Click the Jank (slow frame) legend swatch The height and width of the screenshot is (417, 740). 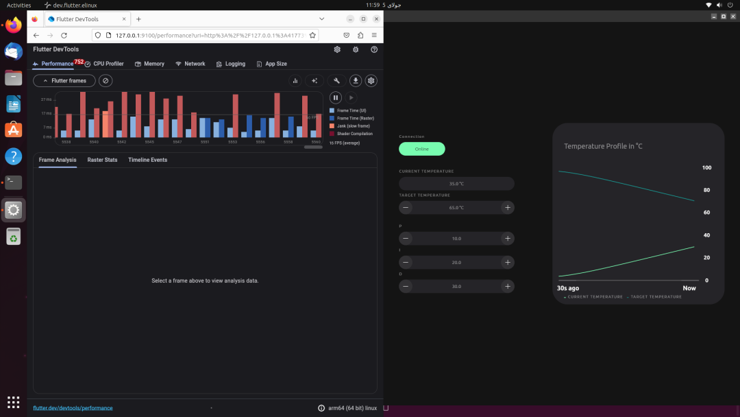pyautogui.click(x=332, y=126)
